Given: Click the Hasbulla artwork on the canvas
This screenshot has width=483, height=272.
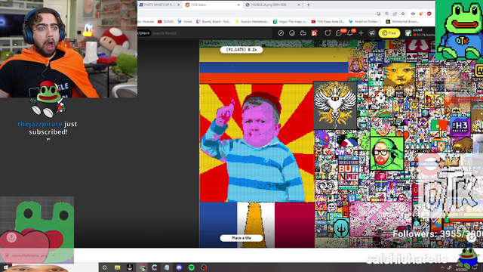Looking at the screenshot, I should [257, 143].
